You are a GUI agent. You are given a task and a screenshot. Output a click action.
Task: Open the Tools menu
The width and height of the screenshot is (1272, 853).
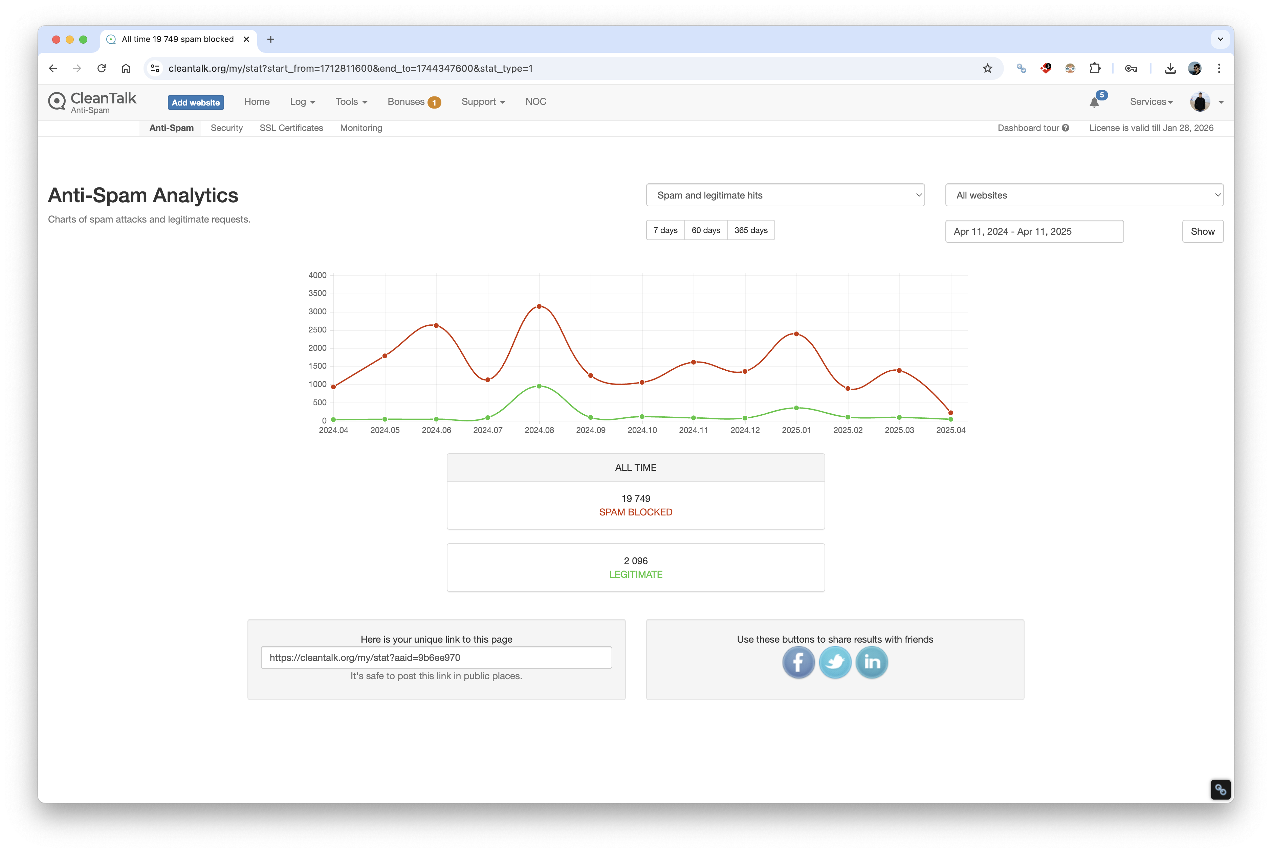tap(351, 102)
